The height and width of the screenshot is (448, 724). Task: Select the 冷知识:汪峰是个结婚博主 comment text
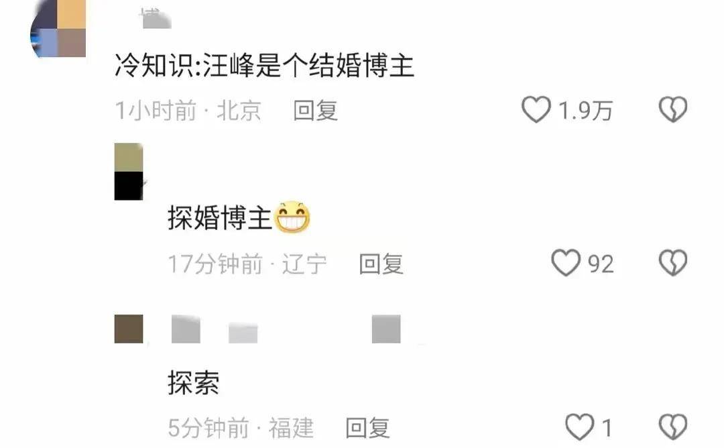point(264,65)
